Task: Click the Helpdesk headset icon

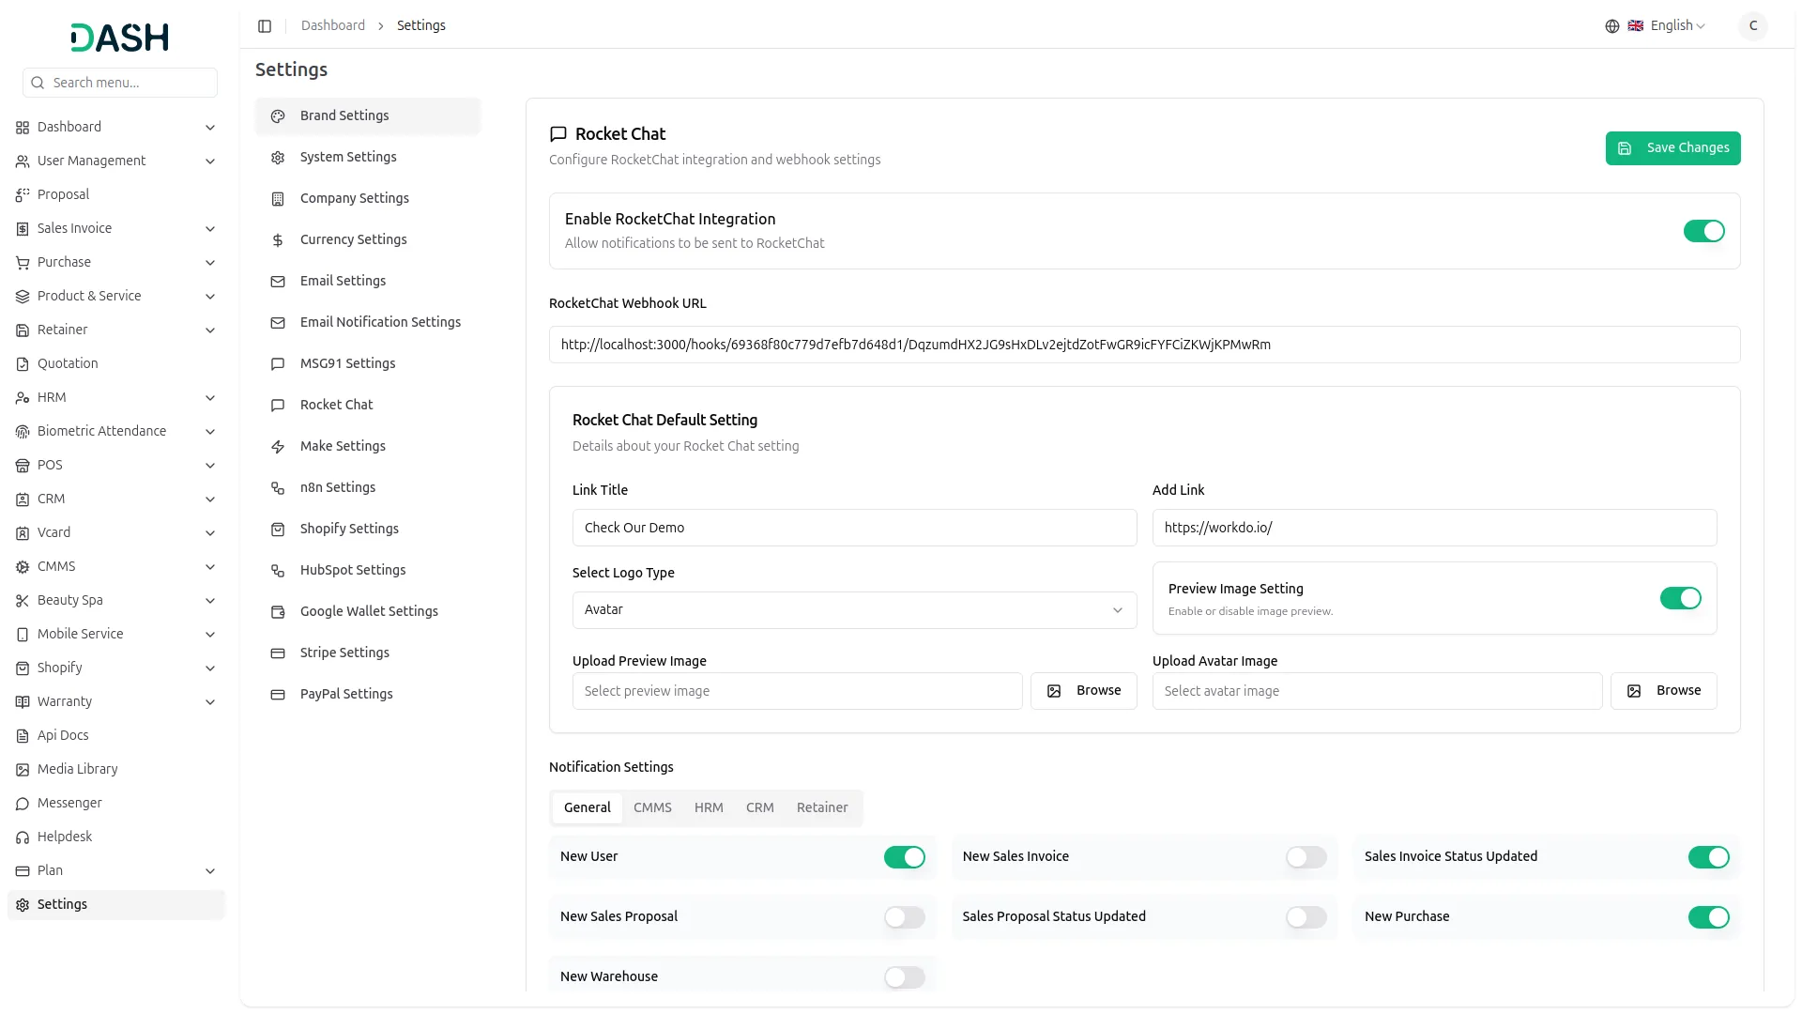Action: click(23, 837)
